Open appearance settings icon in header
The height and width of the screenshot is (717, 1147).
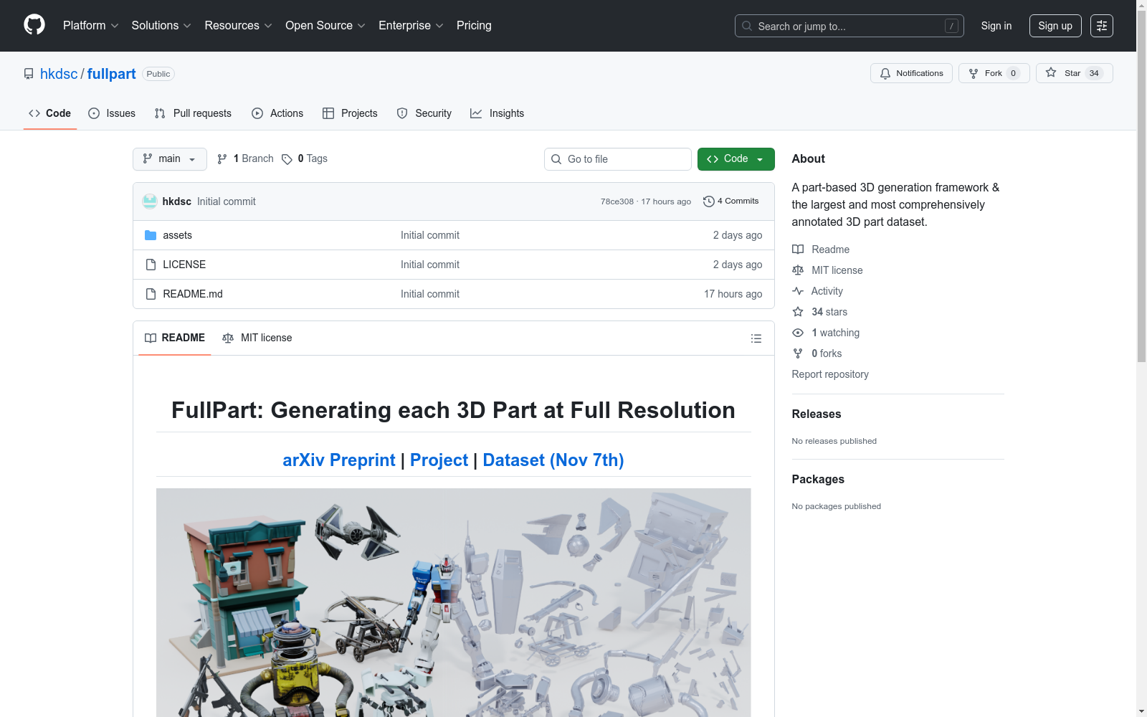coord(1102,26)
